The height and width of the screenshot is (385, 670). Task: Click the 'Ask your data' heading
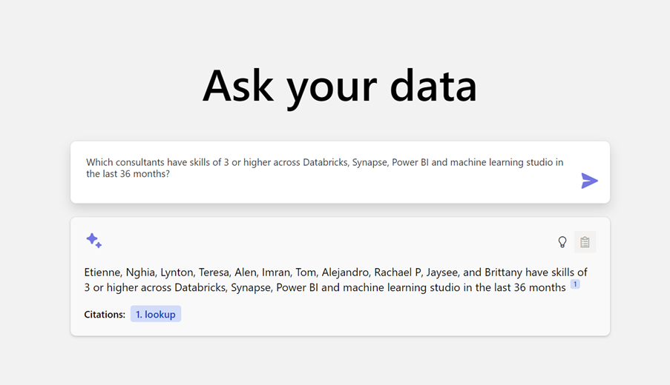pyautogui.click(x=340, y=86)
